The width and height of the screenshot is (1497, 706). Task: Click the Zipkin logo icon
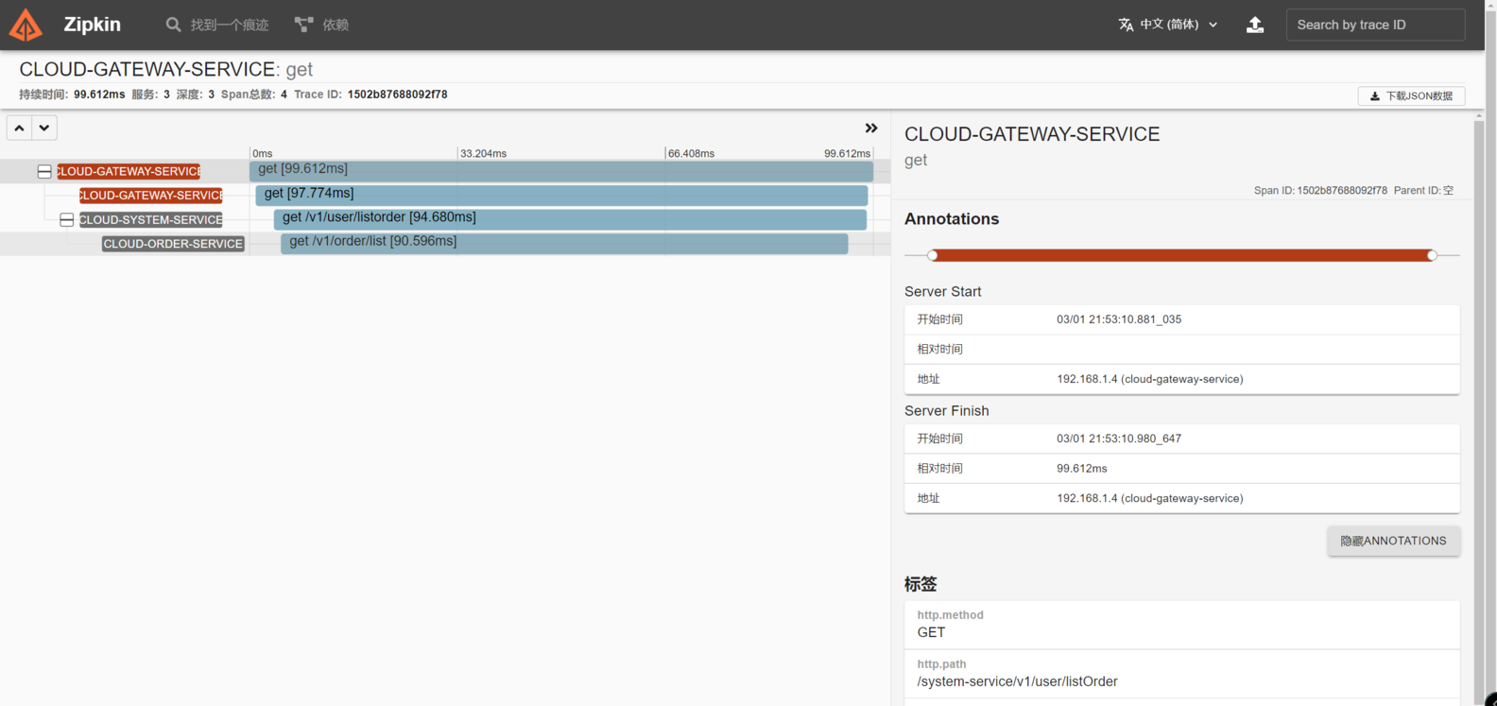26,25
